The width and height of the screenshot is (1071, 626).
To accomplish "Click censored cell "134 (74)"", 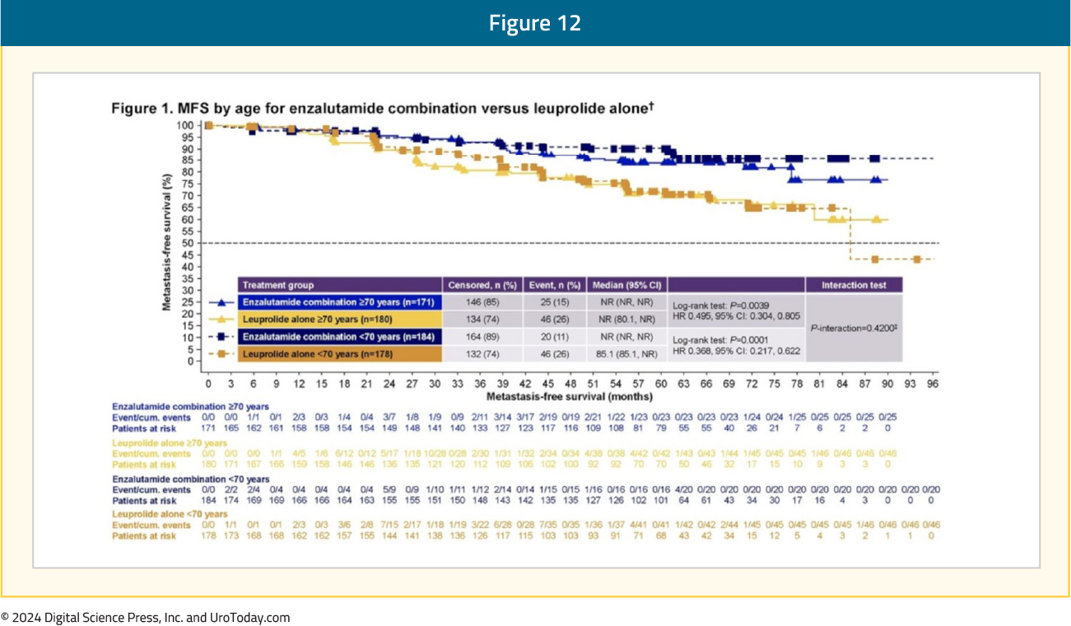I will [482, 320].
